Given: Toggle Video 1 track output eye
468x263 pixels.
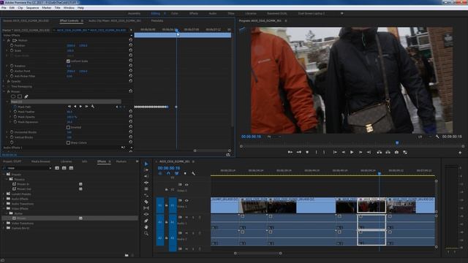Looking at the screenshot, I should (186, 200).
